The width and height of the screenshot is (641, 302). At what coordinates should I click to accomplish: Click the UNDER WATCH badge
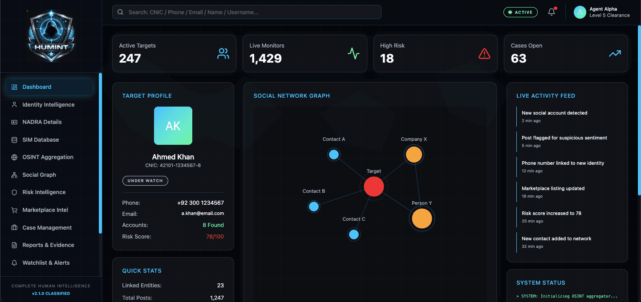click(145, 181)
